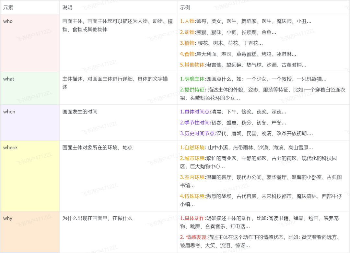Select the where row label
Viewport: 350px width, 253px height.
pyautogui.click(x=10, y=148)
